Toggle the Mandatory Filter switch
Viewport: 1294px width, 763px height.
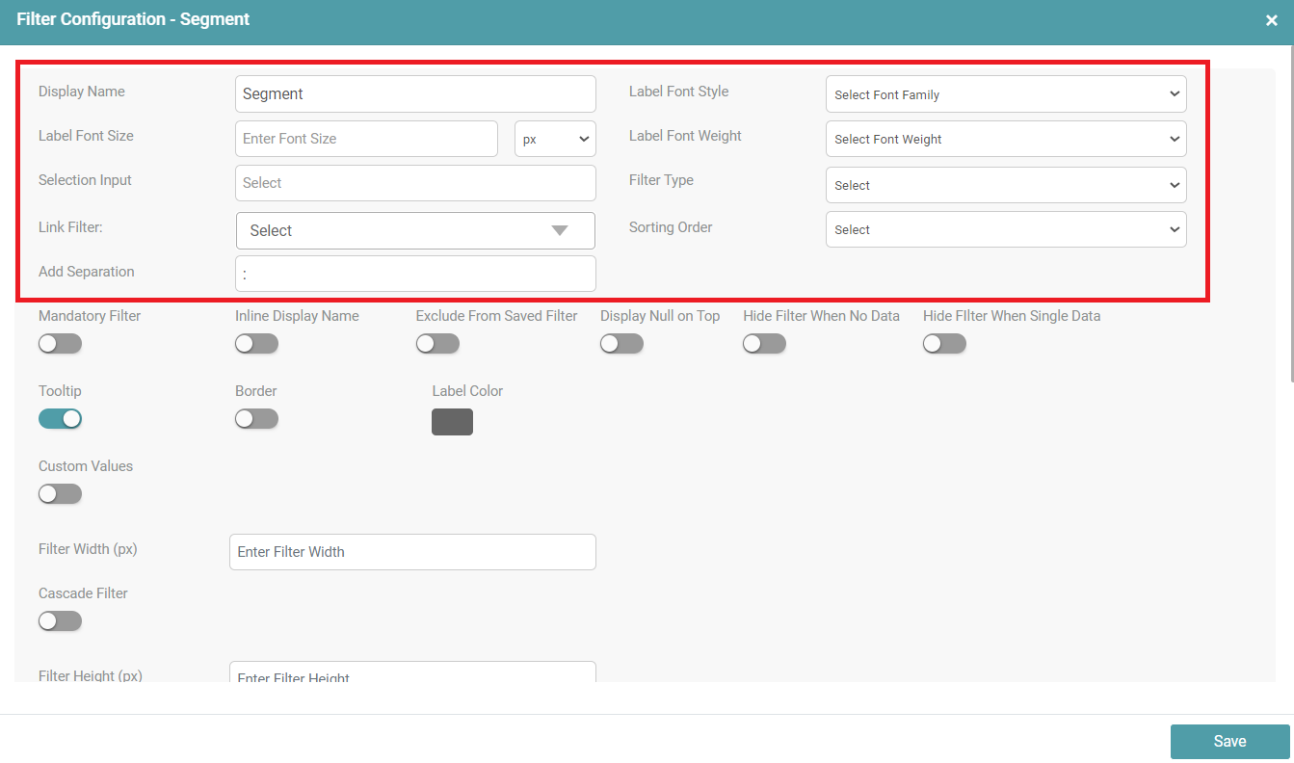[x=60, y=344]
